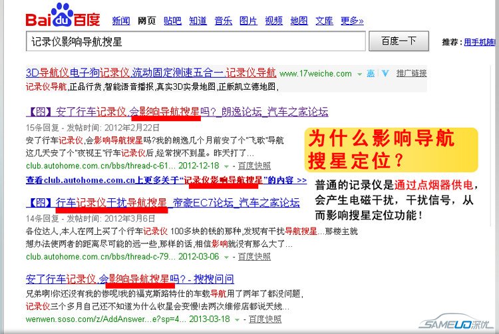
Task: Click green URL wenwen.soso.com/z/AddAnswer
Action: click(106, 319)
